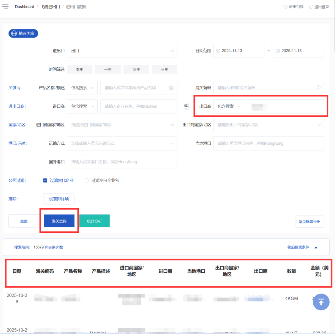This screenshot has width=335, height=334.
Task: Click the hamburger menu icon at top-left
Action: 5,7
